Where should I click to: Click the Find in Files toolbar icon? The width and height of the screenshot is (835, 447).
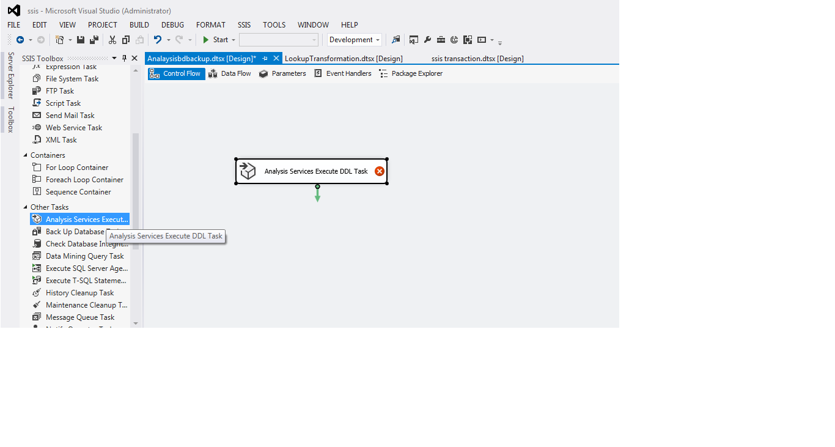coord(396,40)
